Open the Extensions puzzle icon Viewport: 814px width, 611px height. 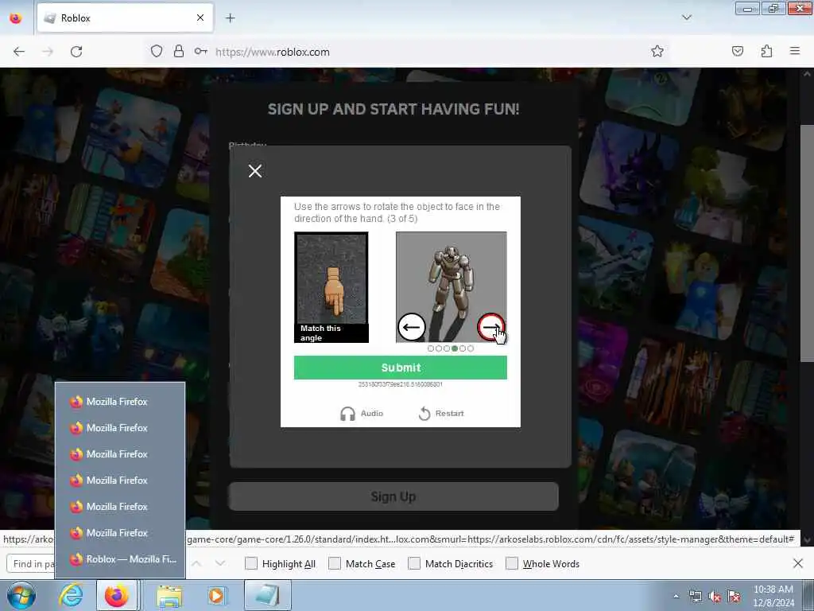coord(767,52)
